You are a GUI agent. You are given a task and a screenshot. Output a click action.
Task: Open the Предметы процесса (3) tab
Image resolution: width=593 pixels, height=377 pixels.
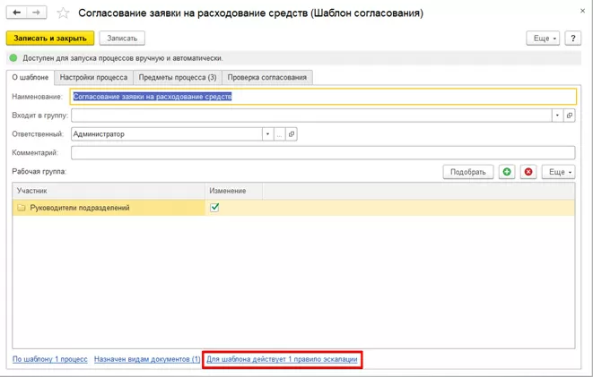point(178,77)
